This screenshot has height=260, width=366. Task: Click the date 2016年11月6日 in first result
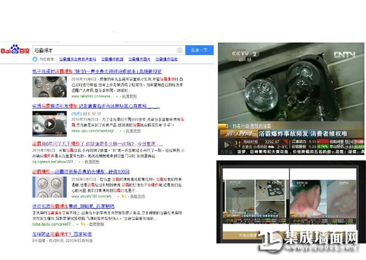point(84,79)
